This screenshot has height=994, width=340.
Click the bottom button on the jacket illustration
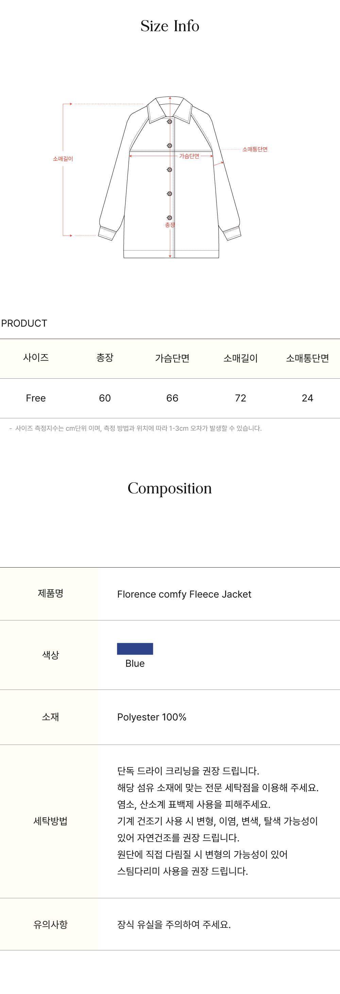[x=169, y=217]
